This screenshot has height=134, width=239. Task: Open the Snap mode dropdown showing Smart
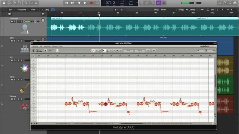[168, 10]
